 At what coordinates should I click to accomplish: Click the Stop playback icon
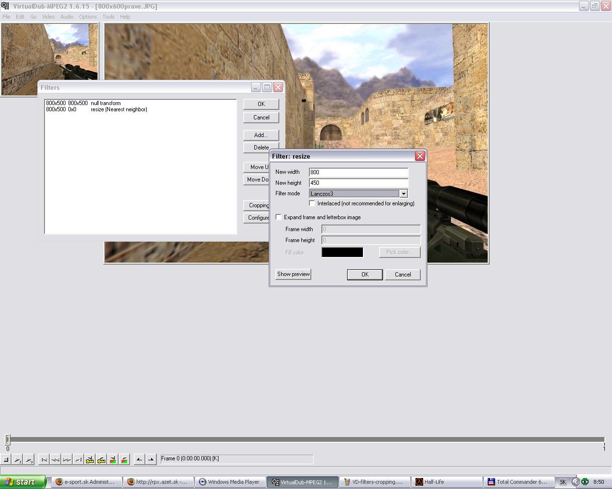click(x=6, y=460)
